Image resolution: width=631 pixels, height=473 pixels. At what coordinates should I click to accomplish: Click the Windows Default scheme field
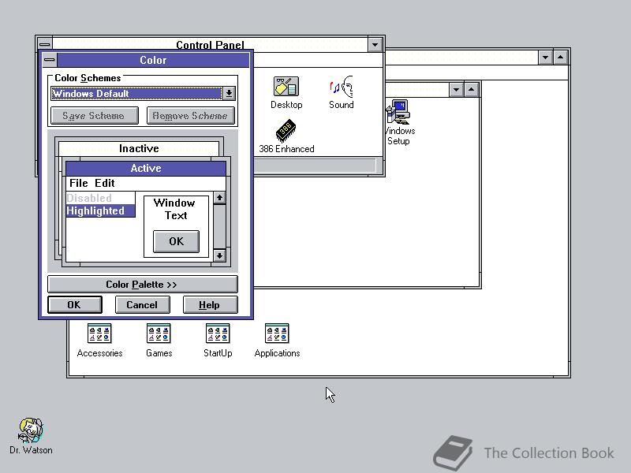coord(136,93)
